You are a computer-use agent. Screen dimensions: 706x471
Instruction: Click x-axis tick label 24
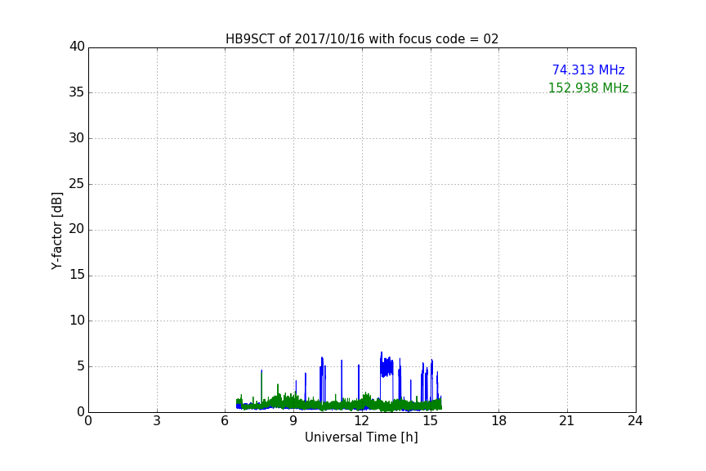(635, 421)
